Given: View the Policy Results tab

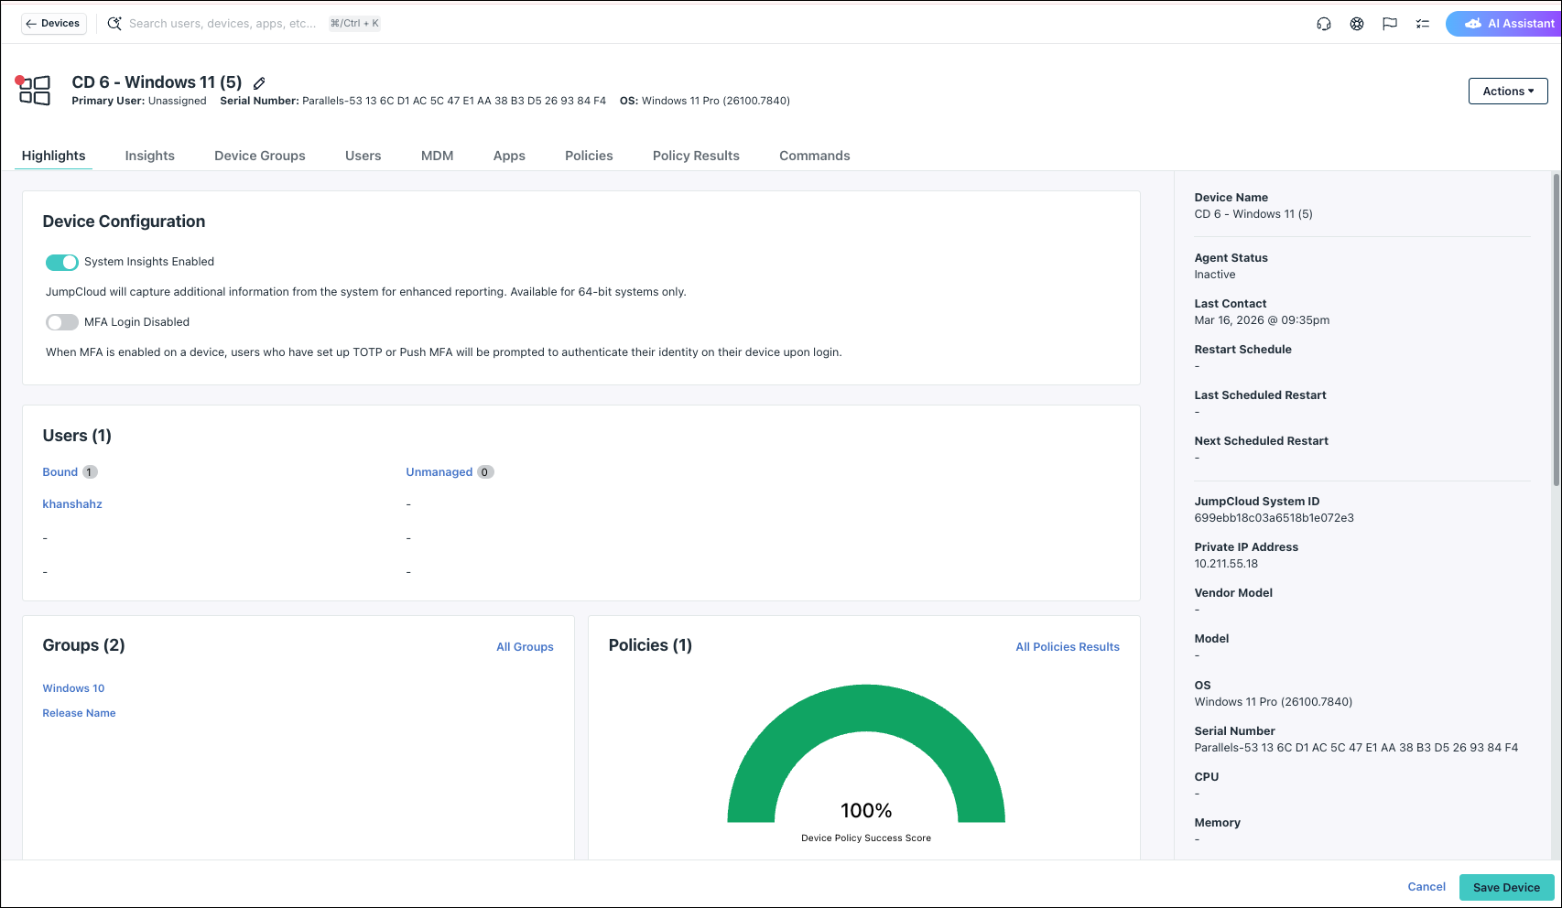Looking at the screenshot, I should click(x=696, y=156).
